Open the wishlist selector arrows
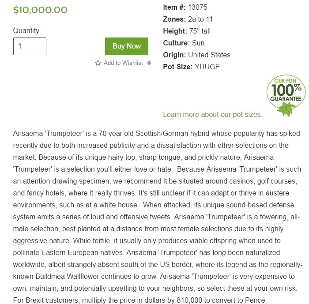This screenshot has height=304, width=309. tap(149, 63)
